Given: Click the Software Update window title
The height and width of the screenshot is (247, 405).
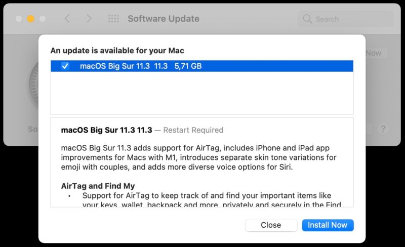Looking at the screenshot, I should click(x=164, y=19).
